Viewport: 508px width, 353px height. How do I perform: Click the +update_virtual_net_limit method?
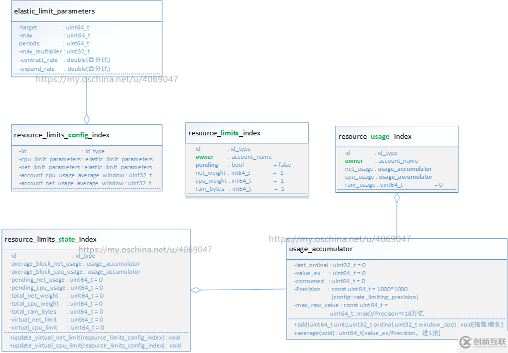94,338
